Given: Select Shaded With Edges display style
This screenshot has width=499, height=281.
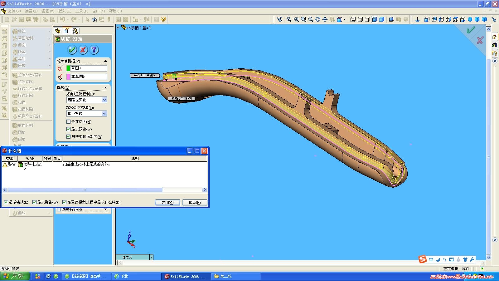Looking at the screenshot, I should point(375,19).
